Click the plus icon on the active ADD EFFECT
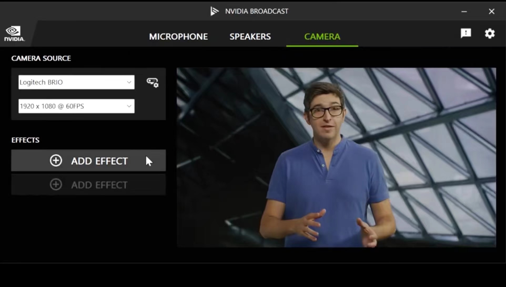 pyautogui.click(x=56, y=161)
